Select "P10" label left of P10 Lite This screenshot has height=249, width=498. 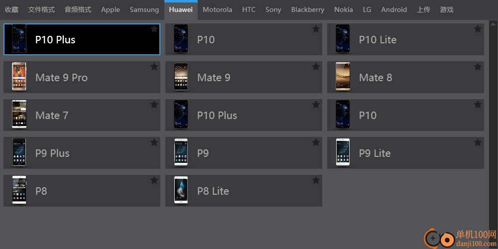[x=206, y=40]
